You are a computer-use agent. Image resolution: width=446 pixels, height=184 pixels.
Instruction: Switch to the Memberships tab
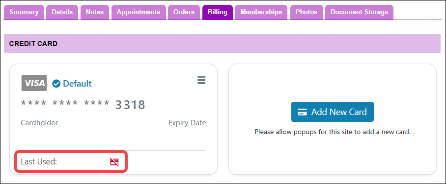261,12
